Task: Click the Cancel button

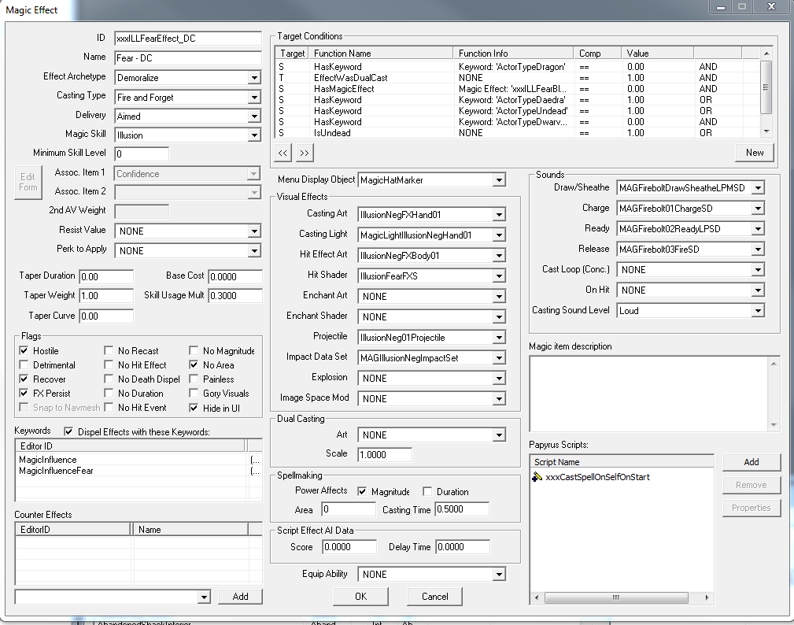Action: tap(435, 597)
